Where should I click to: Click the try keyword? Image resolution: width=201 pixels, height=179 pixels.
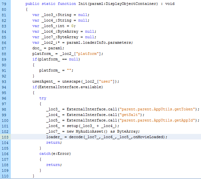click(43, 98)
